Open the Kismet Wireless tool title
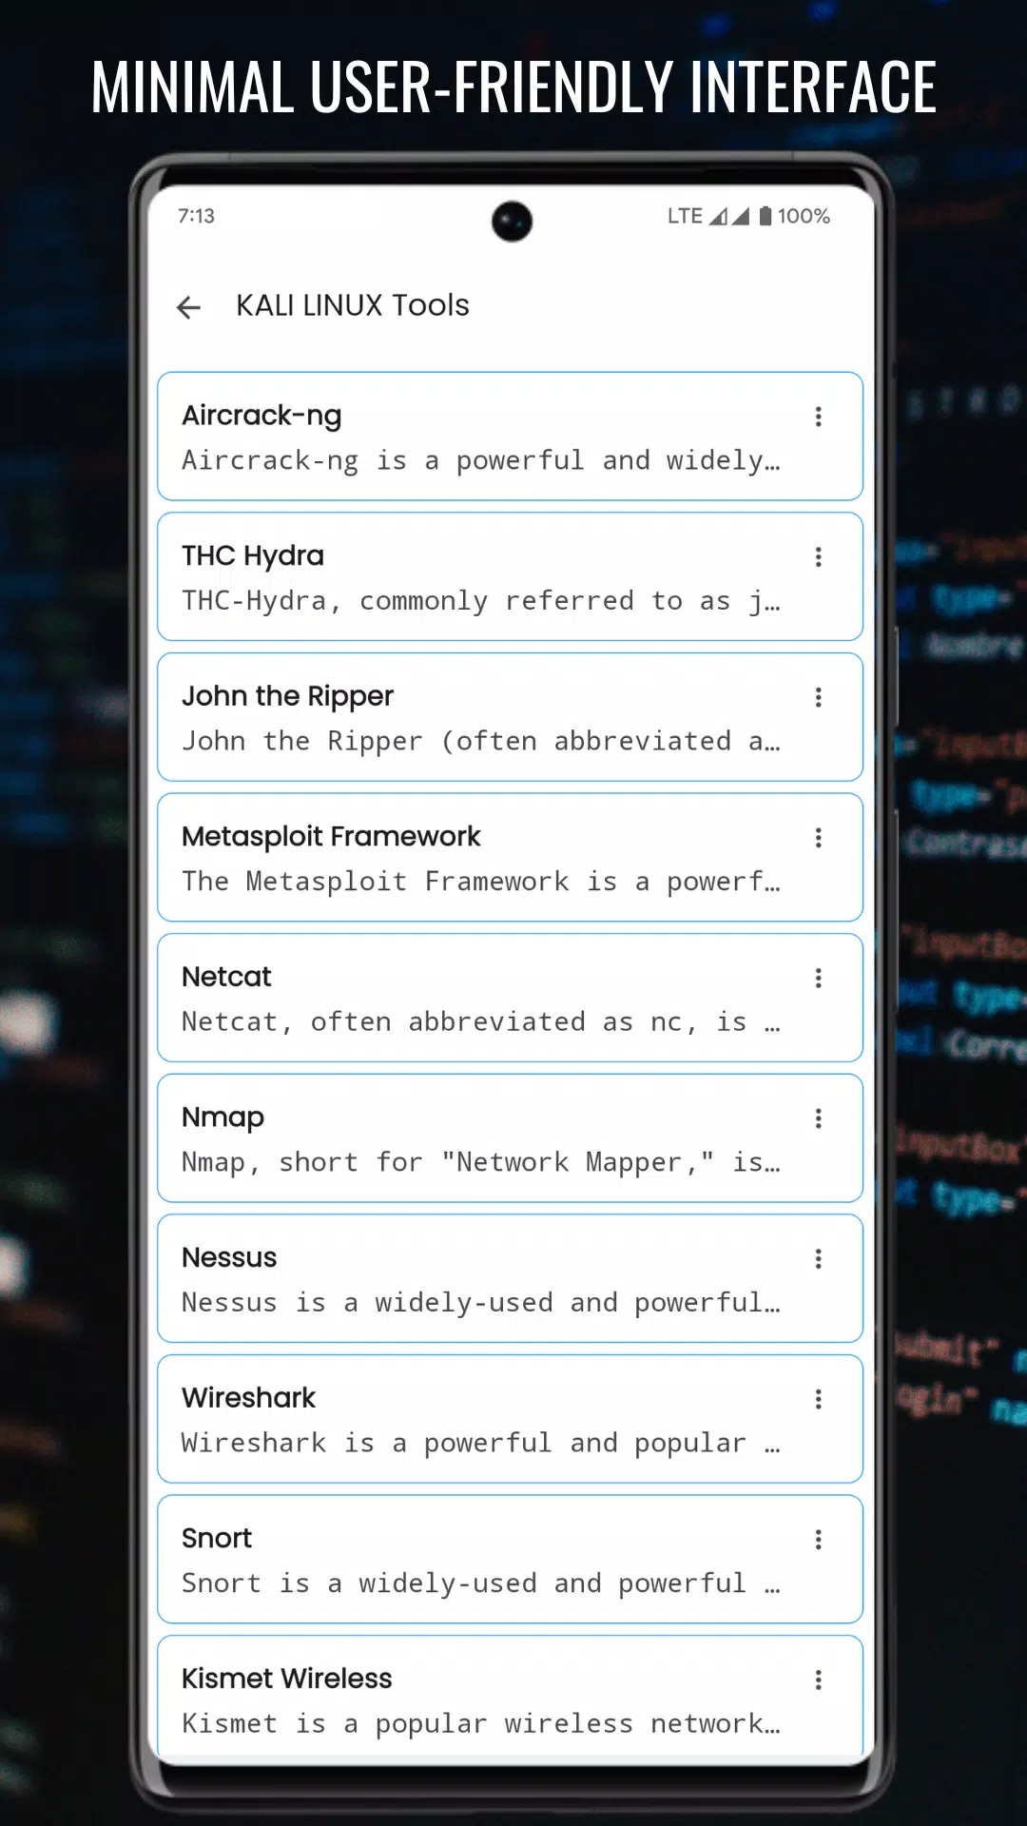 (x=286, y=1679)
